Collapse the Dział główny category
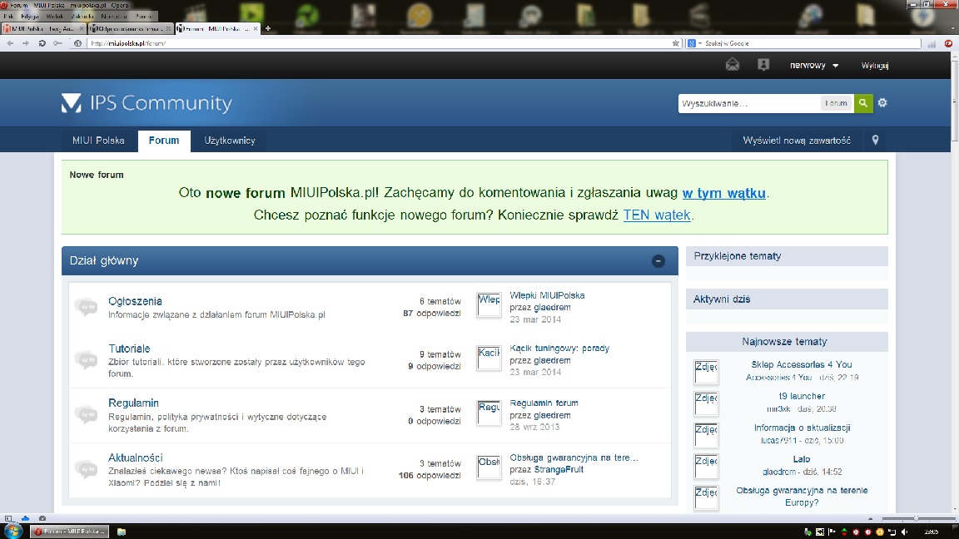 658,261
